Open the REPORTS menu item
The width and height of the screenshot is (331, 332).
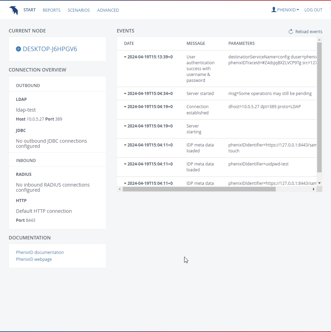coord(51,10)
